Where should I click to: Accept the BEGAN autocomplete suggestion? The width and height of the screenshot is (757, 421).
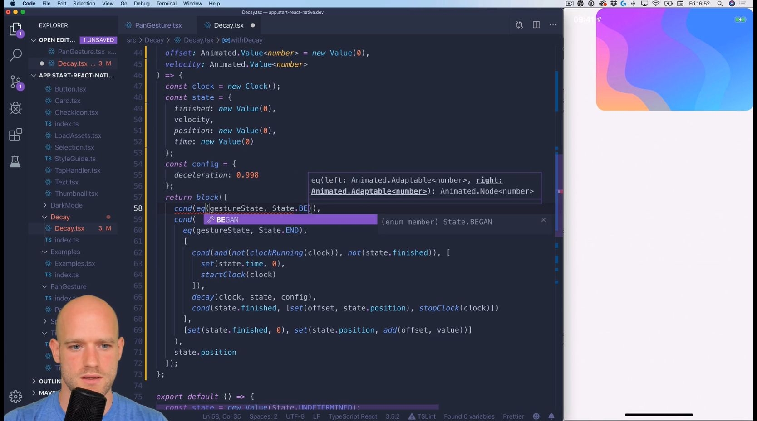(290, 220)
